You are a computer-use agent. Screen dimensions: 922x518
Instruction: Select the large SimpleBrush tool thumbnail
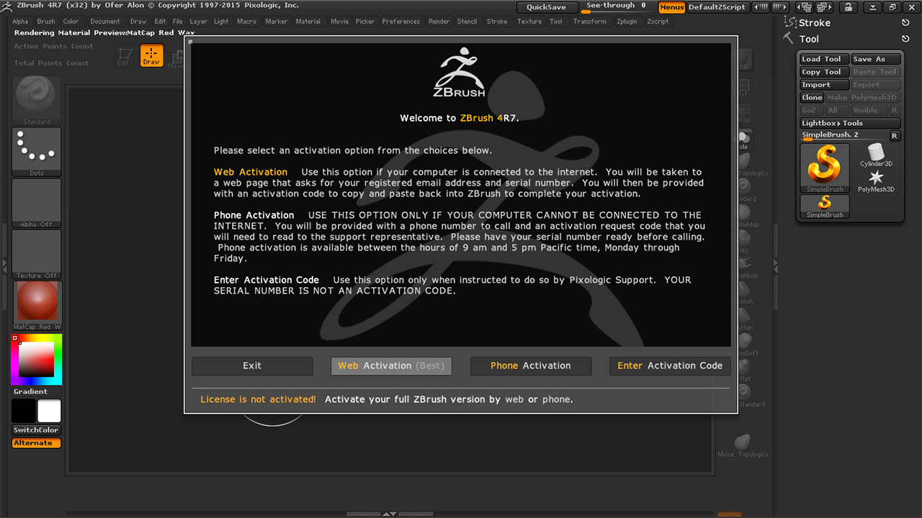coord(825,168)
